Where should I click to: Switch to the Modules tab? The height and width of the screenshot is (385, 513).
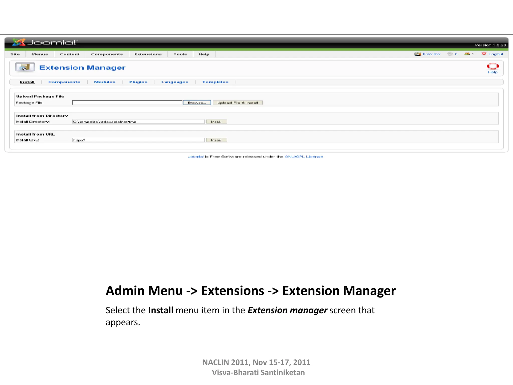coord(105,82)
